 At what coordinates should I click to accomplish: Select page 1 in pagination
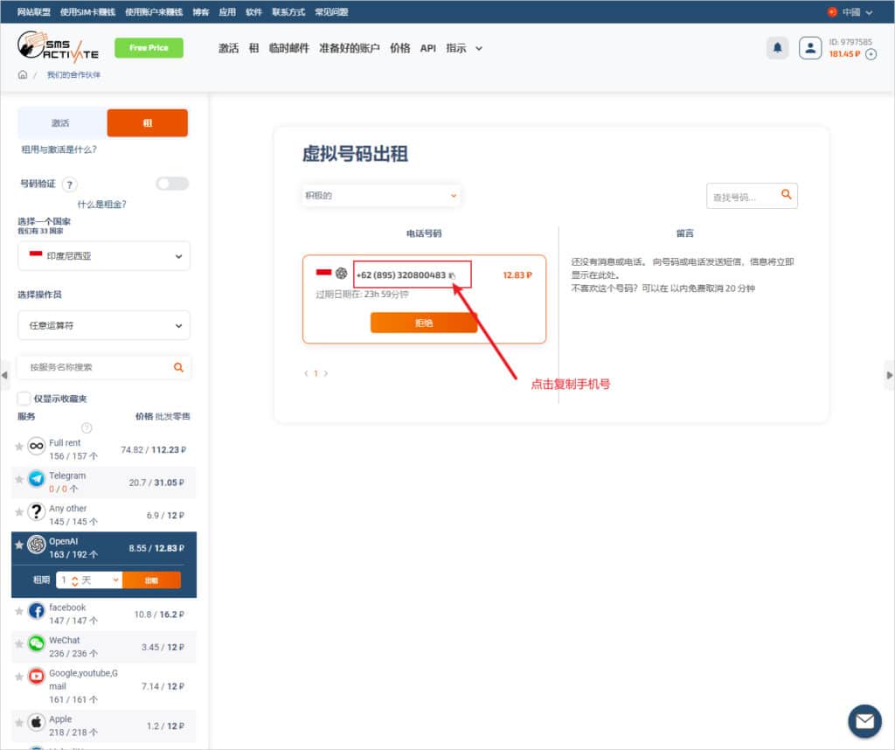click(x=316, y=373)
